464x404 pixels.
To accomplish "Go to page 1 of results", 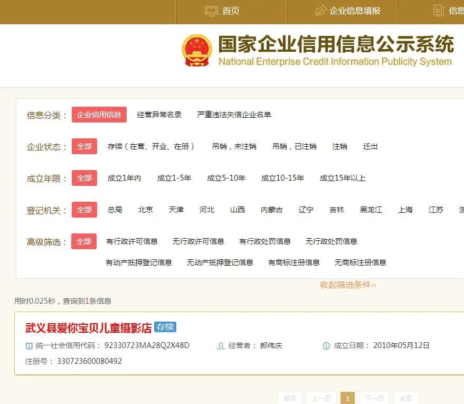I will (348, 398).
